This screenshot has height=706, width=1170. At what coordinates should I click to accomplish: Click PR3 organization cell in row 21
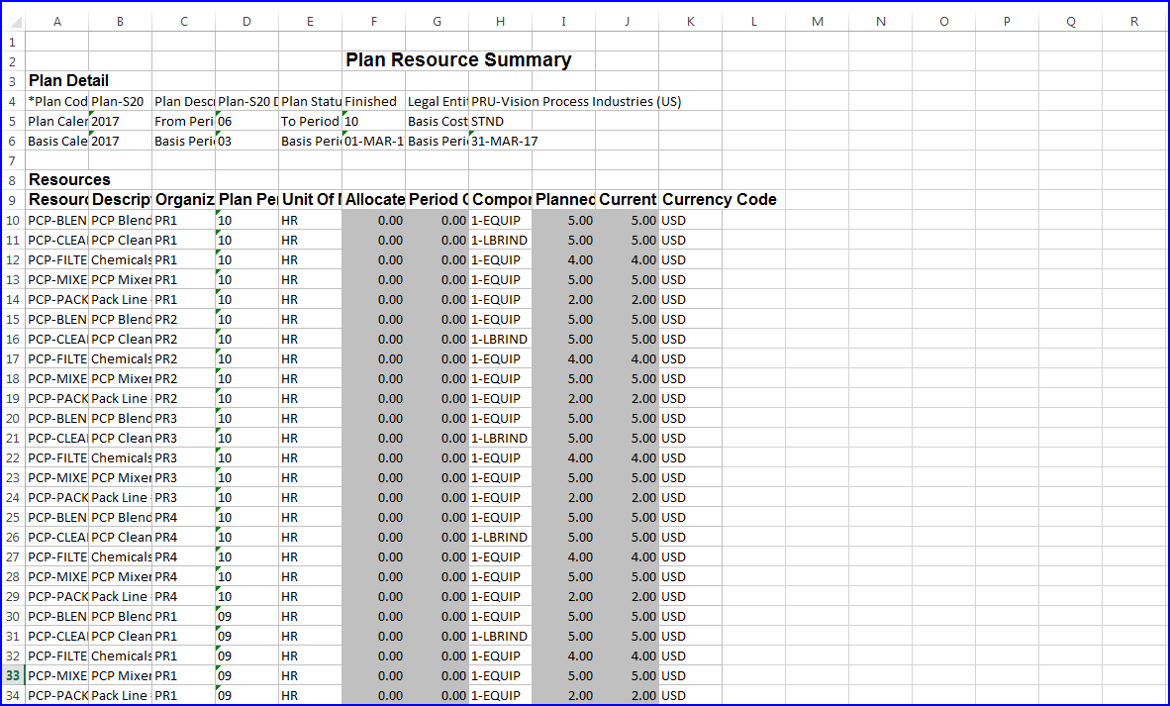[x=183, y=438]
